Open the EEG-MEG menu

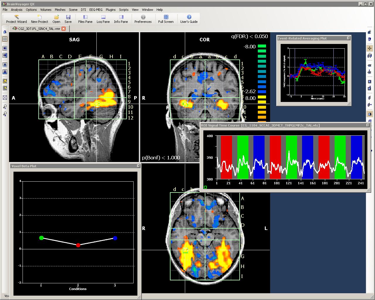(x=96, y=10)
